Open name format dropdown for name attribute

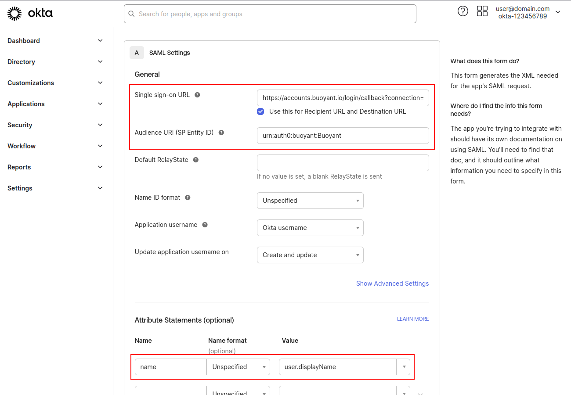pos(238,367)
